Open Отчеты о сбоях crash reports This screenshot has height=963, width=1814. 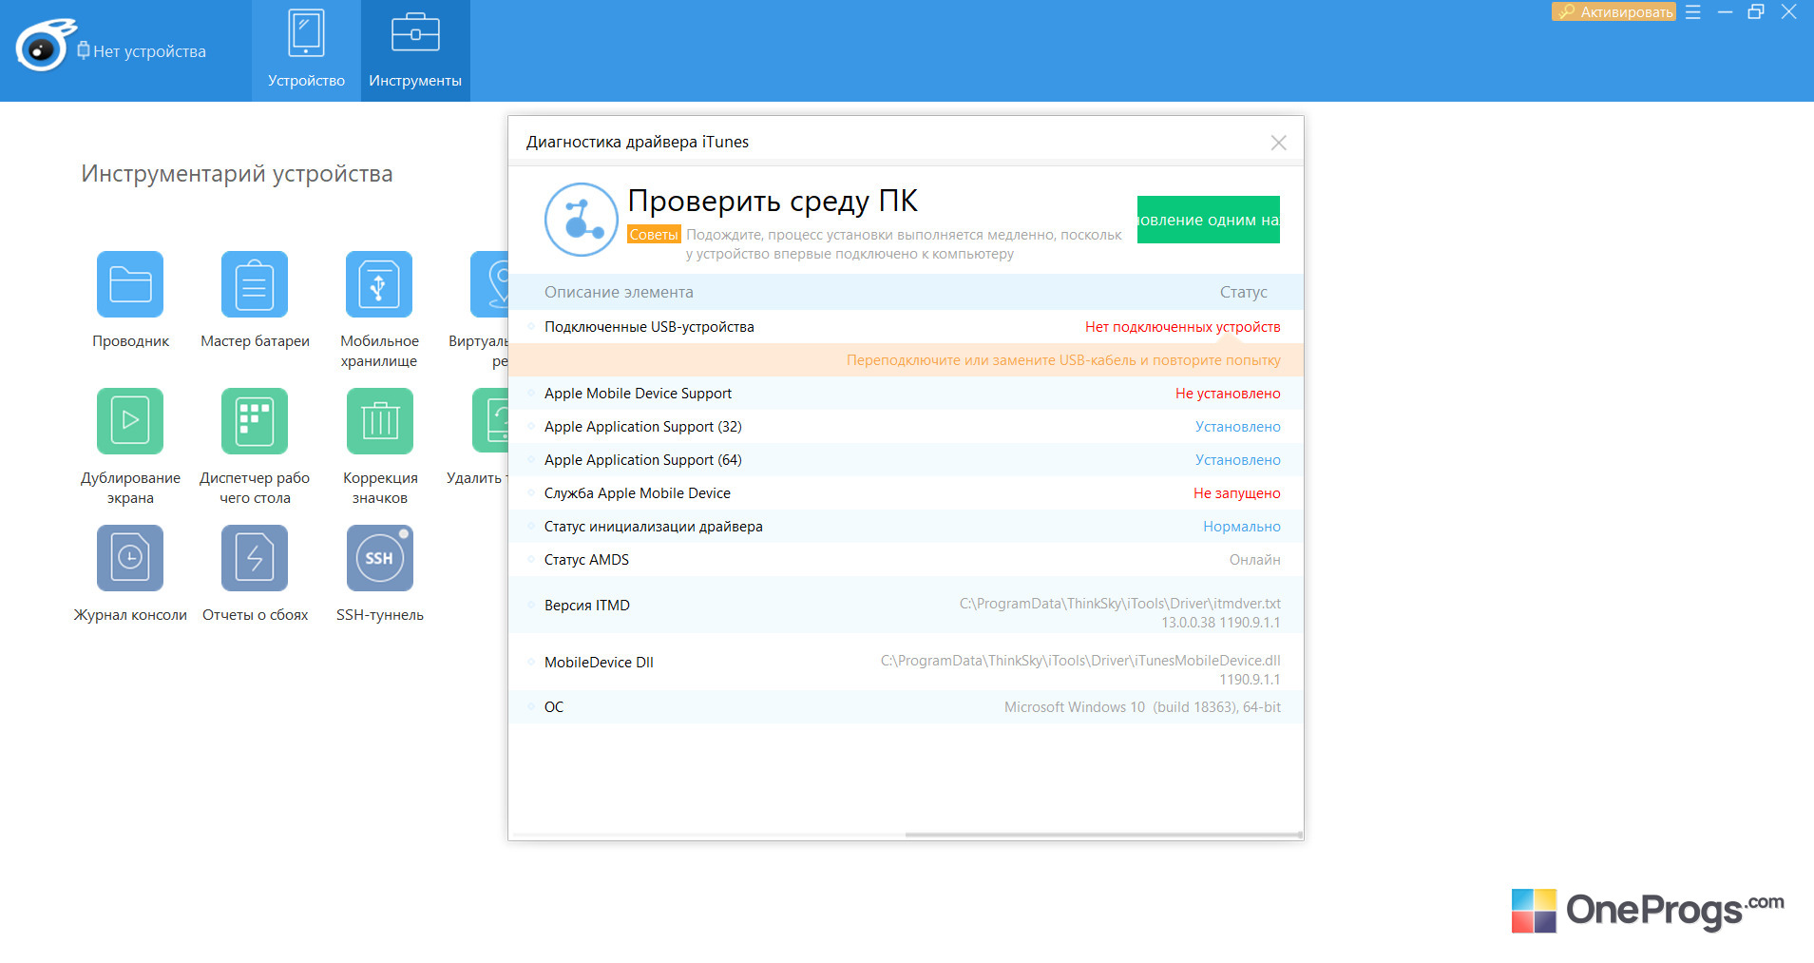(x=255, y=558)
